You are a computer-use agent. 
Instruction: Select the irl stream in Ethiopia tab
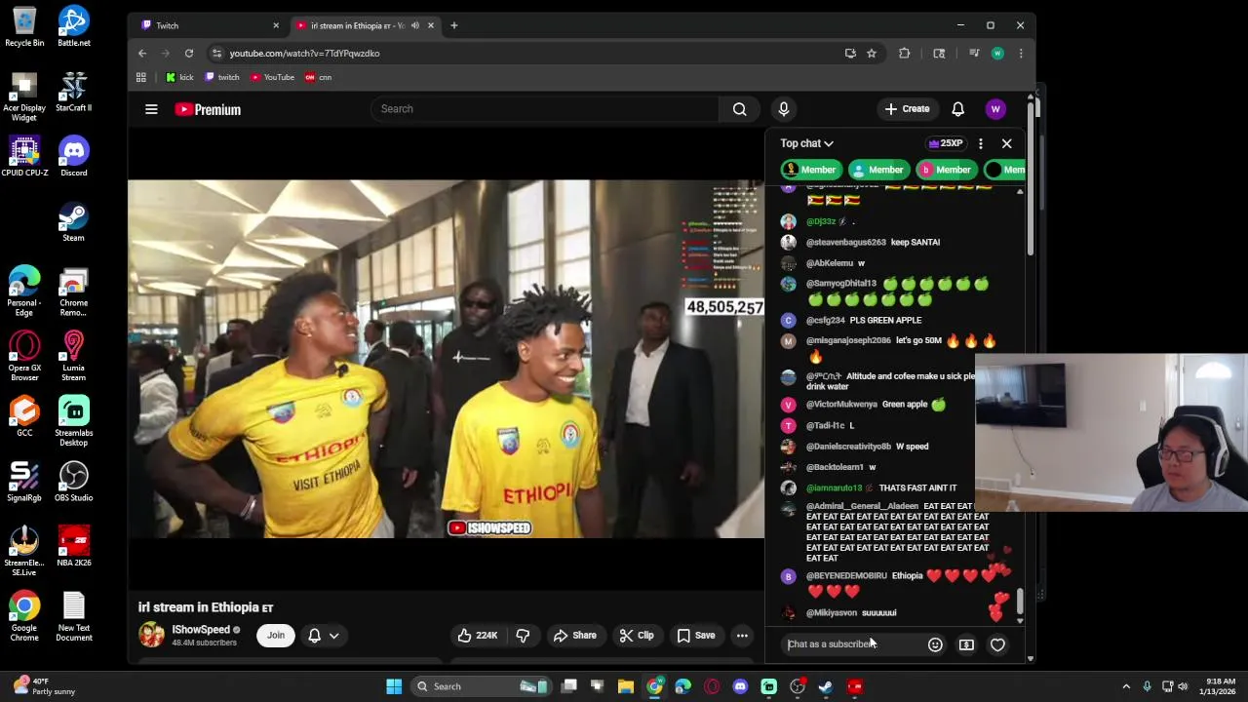(x=356, y=25)
